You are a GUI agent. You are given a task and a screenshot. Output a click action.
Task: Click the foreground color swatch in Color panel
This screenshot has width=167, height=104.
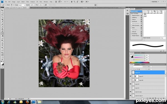pos(131,56)
